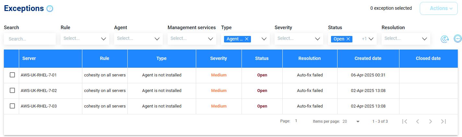Open the Actions button menu
This screenshot has height=137, width=462.
(439, 8)
